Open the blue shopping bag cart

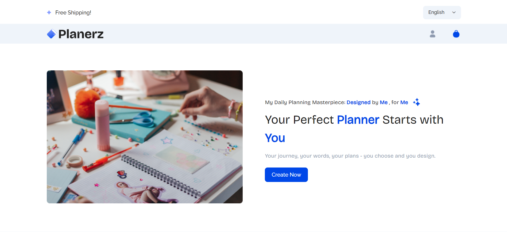tap(456, 34)
